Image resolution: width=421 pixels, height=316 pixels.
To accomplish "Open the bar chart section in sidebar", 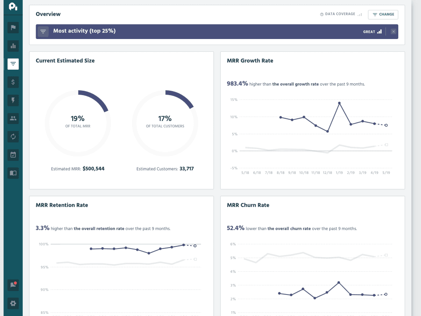I will click(13, 46).
